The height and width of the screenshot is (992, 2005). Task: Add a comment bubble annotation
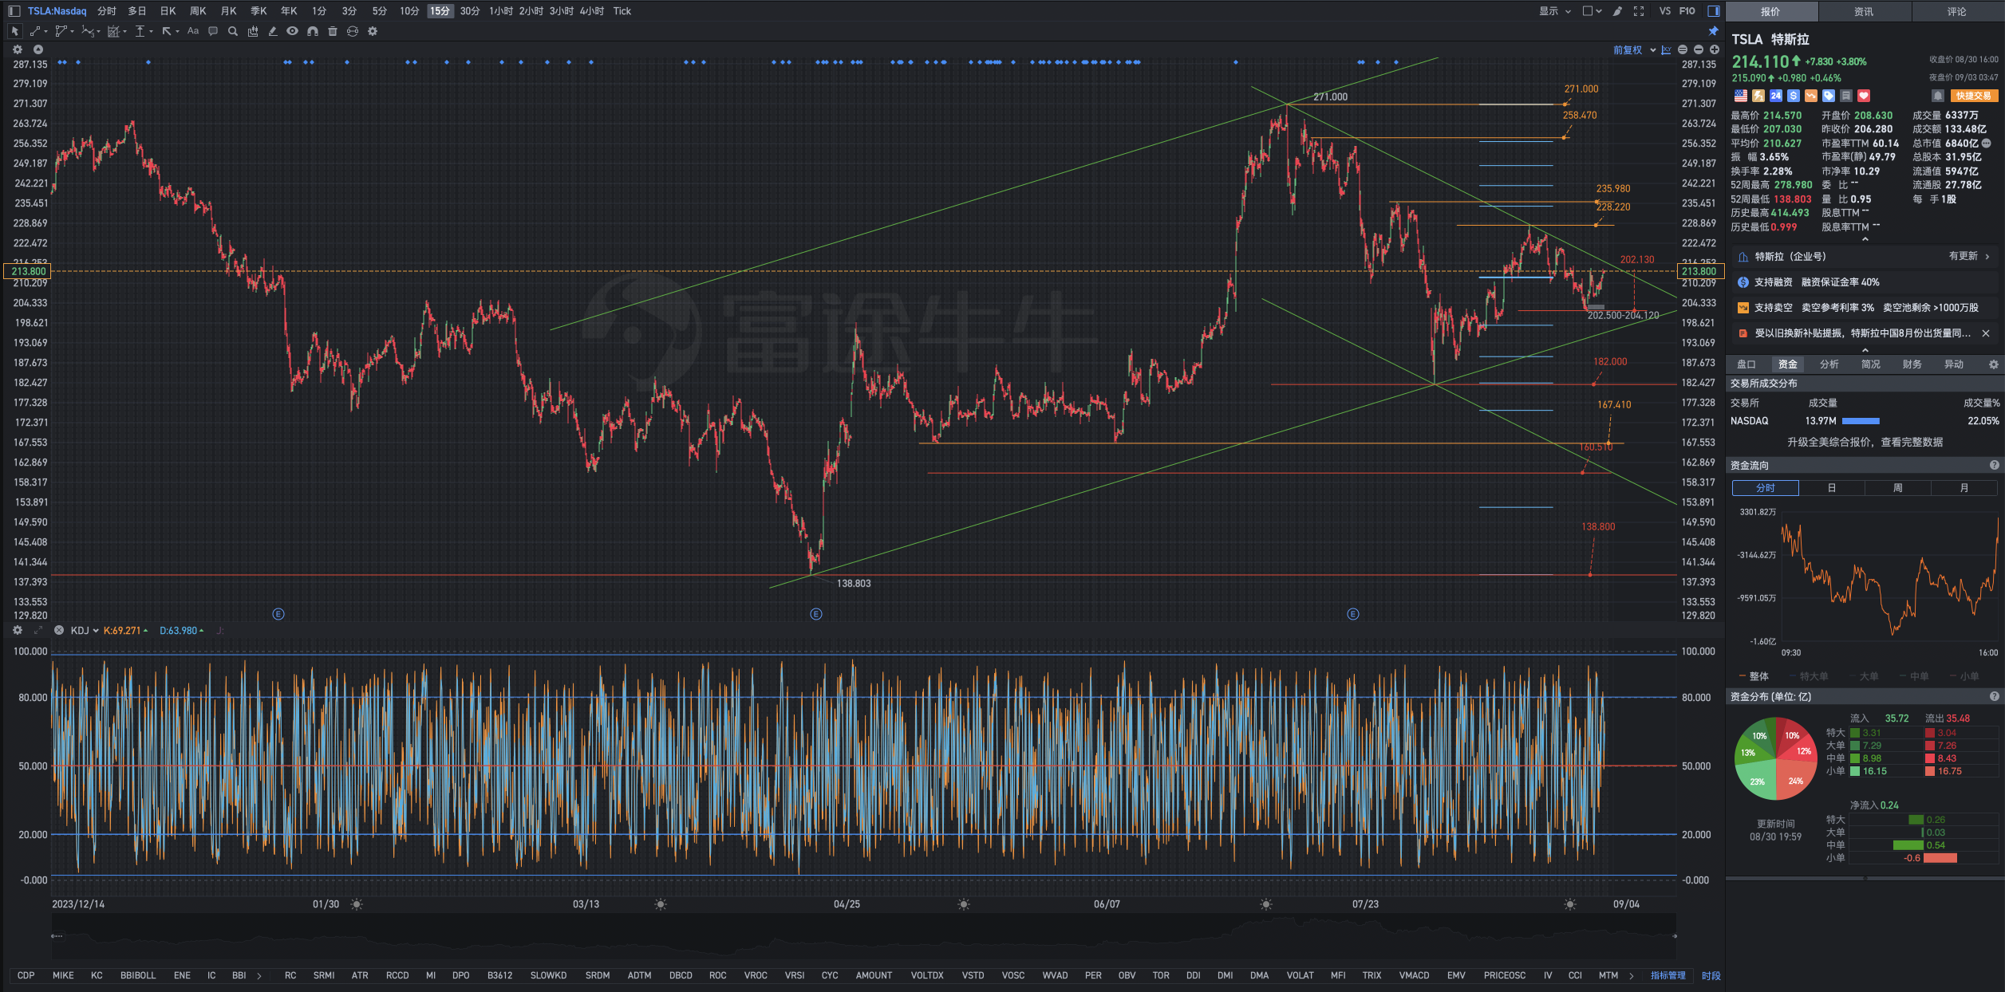point(213,31)
